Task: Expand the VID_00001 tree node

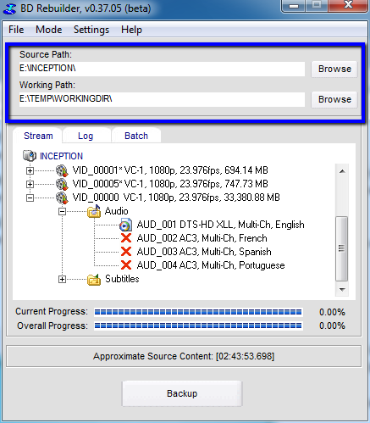Action: click(30, 170)
